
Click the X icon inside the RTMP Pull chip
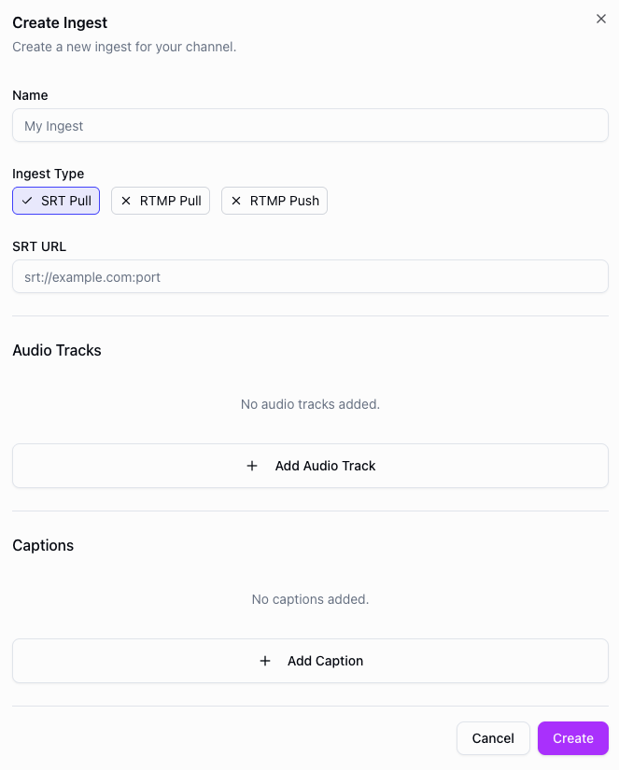(x=125, y=200)
